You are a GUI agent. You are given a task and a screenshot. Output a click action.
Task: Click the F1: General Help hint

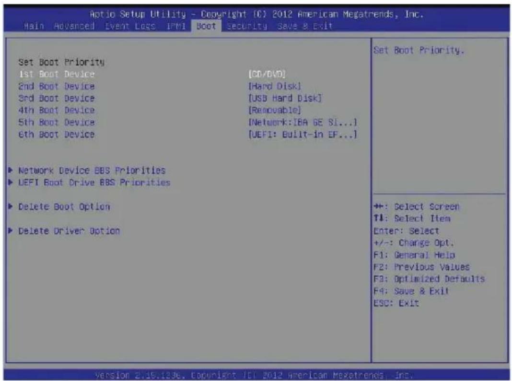click(414, 255)
